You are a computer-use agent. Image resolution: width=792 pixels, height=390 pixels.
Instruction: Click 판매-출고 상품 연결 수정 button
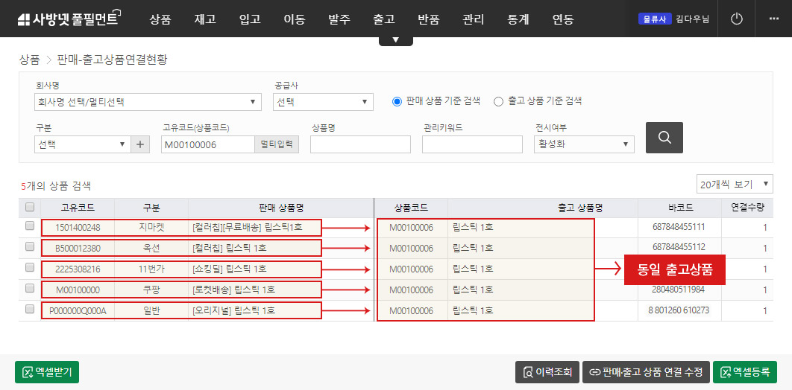pyautogui.click(x=645, y=372)
